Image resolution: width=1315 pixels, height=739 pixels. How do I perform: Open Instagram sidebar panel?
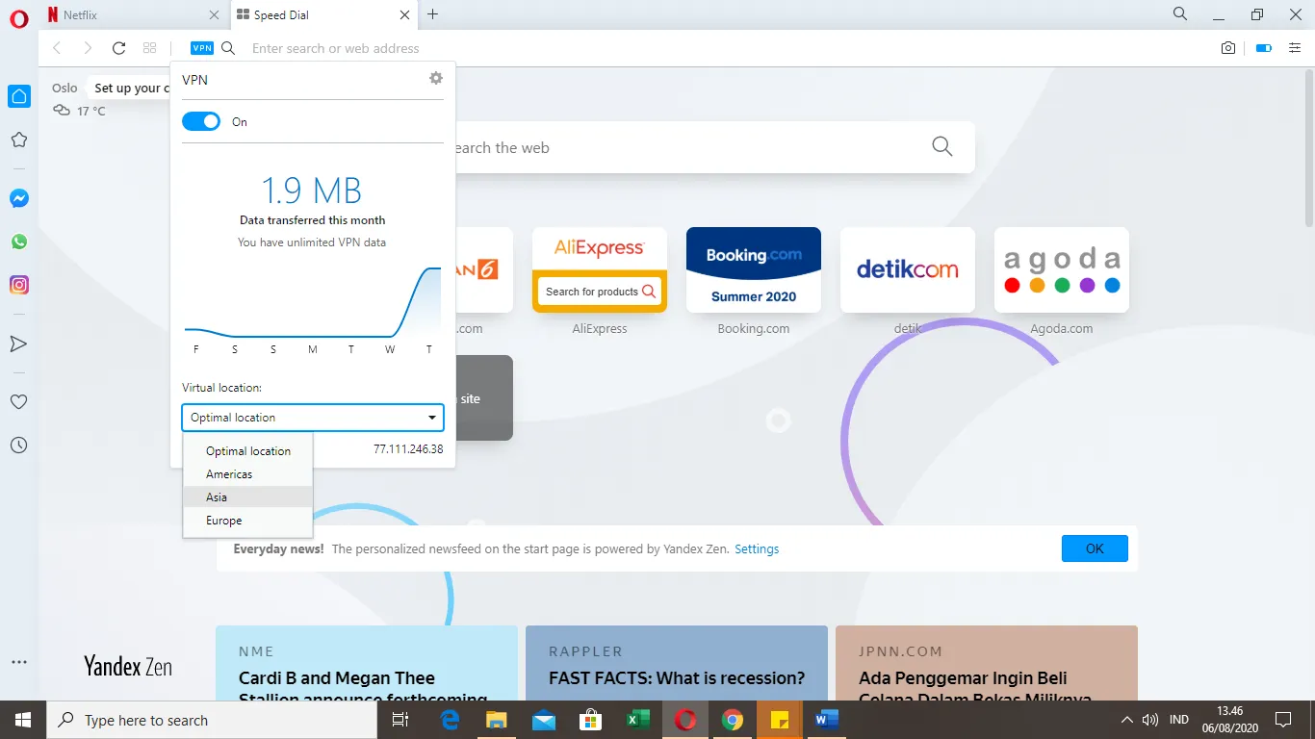(19, 285)
